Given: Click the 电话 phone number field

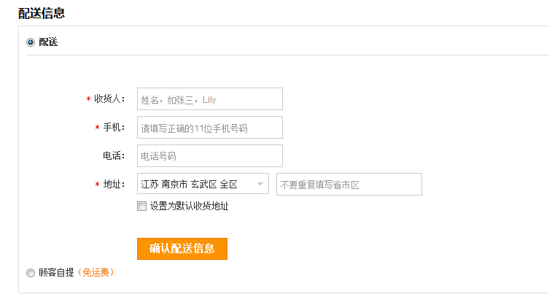Looking at the screenshot, I should (x=209, y=156).
